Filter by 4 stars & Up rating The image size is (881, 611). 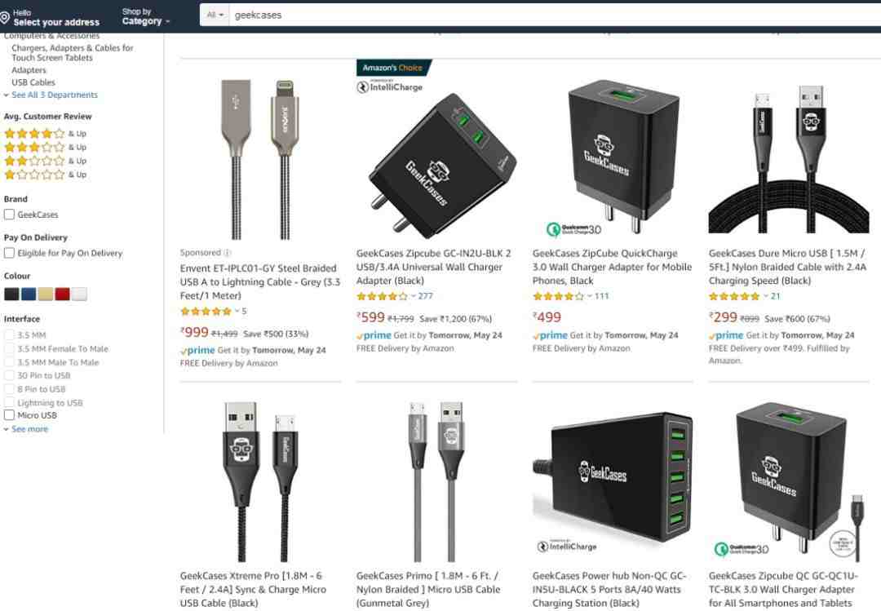coord(45,134)
